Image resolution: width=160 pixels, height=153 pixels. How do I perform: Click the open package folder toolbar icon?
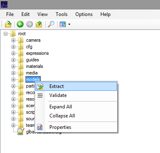coord(8,24)
